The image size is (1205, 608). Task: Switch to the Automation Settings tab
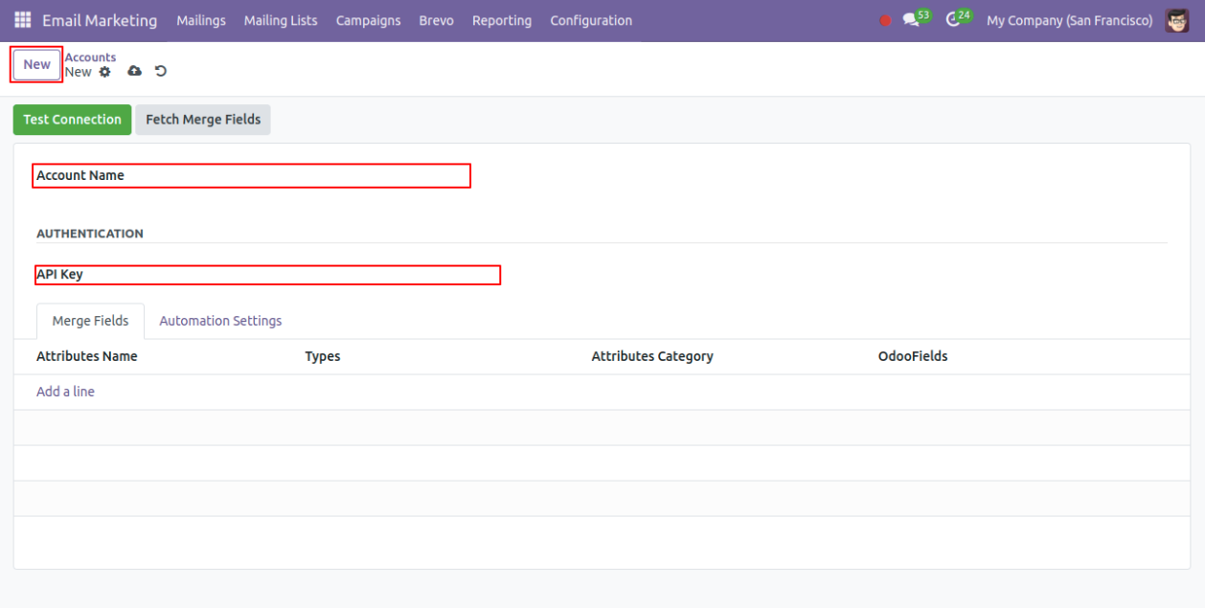(x=220, y=321)
